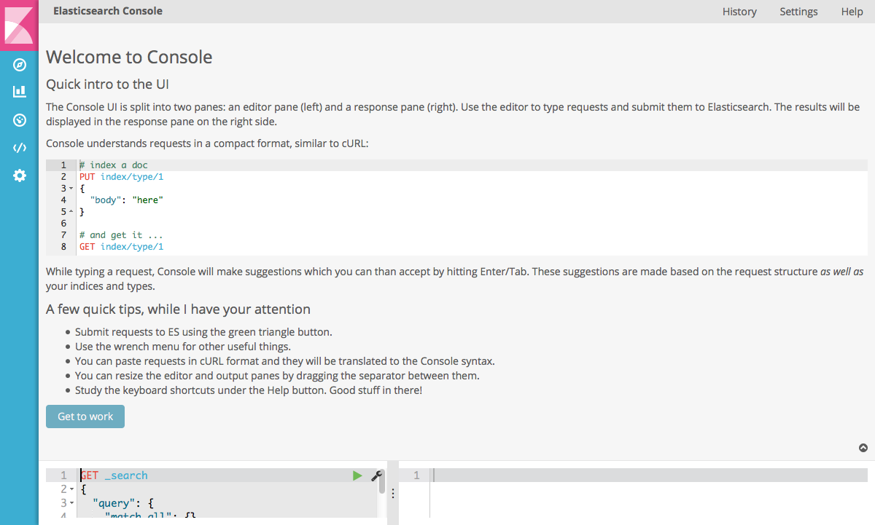Click the 'Elasticsearch Console' title
This screenshot has height=525, width=875.
pyautogui.click(x=108, y=11)
